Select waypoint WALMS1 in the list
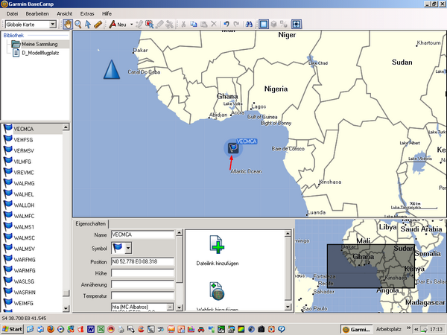The image size is (447, 335). [32, 227]
